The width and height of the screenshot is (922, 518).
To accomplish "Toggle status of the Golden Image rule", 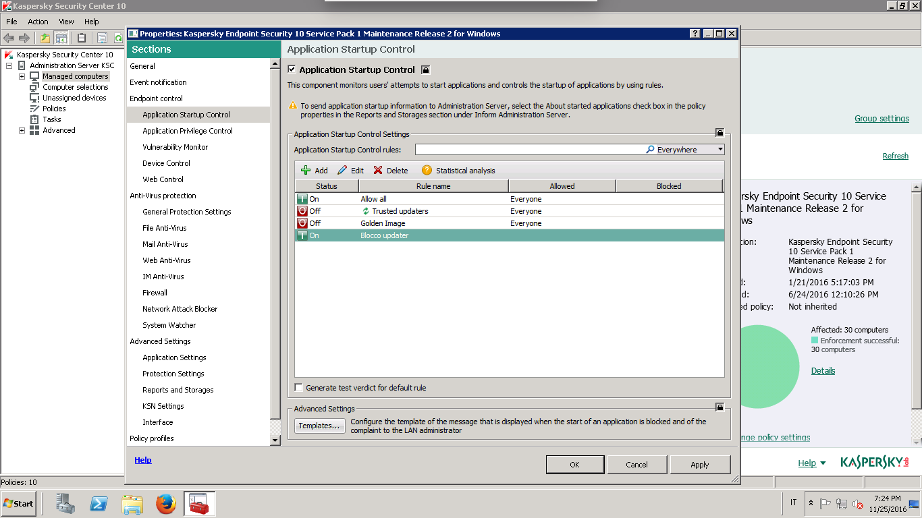I will click(x=302, y=223).
